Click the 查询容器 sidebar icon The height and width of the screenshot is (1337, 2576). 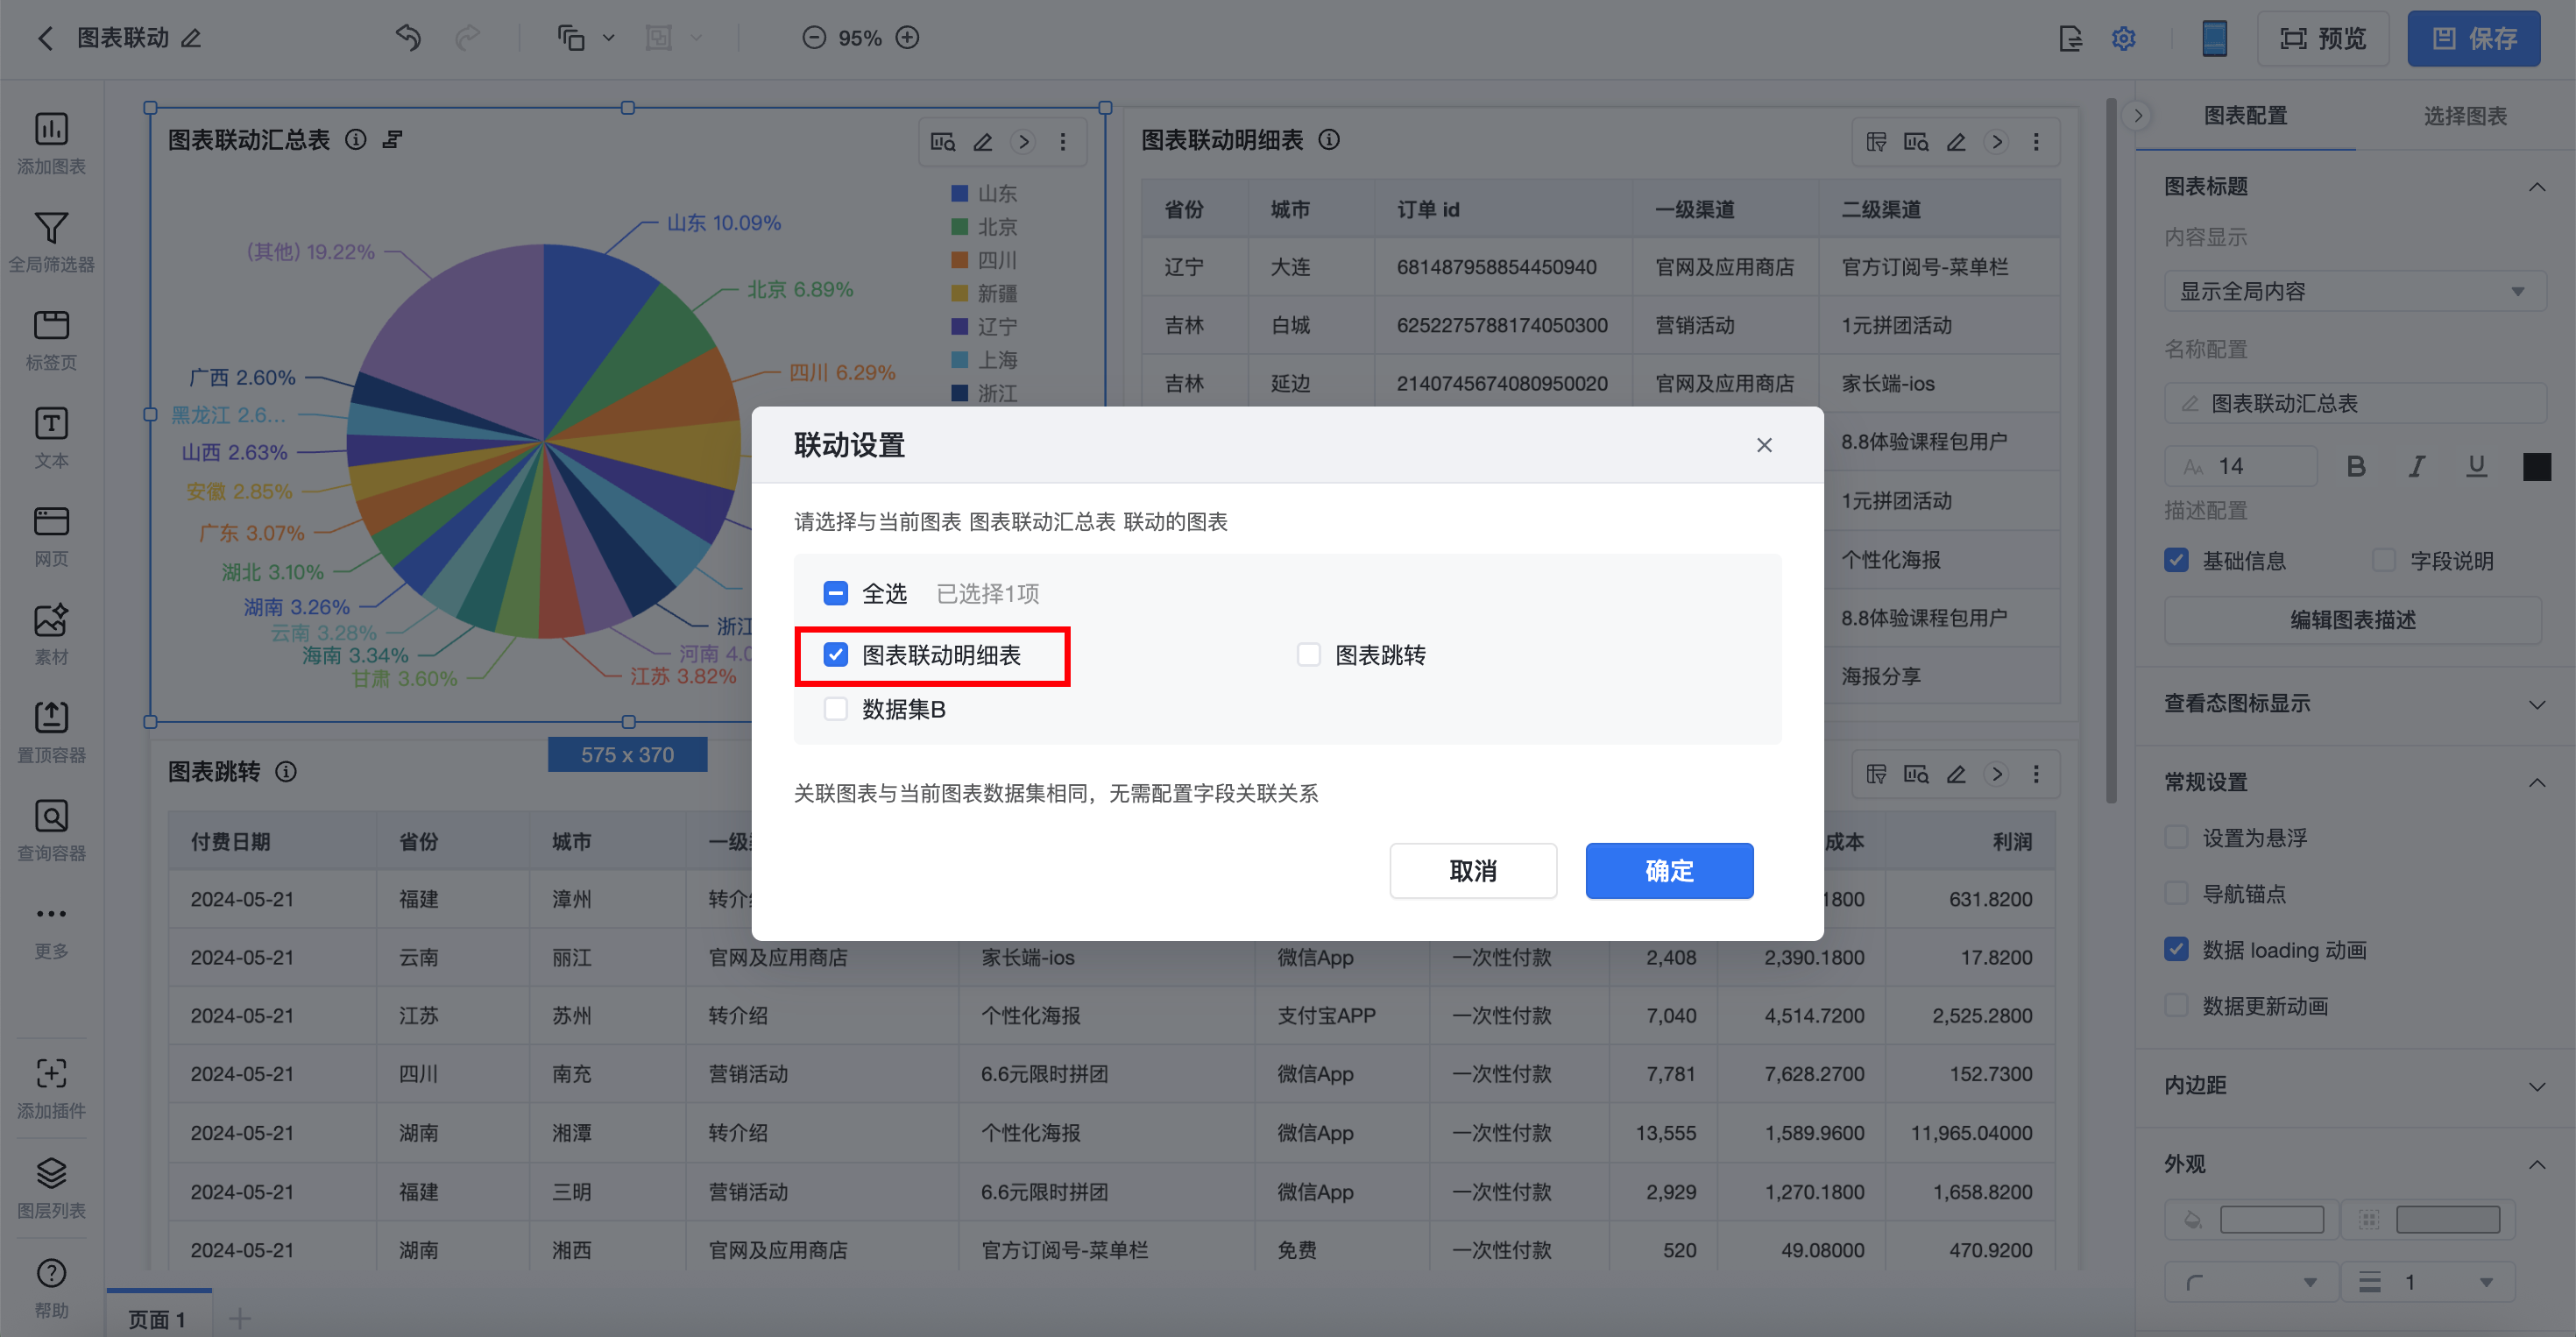click(x=51, y=817)
